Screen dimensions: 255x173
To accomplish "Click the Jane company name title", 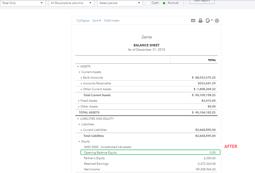I will click(x=147, y=37).
